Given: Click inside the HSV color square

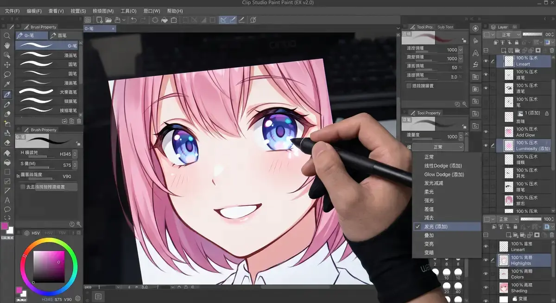Looking at the screenshot, I should coord(49,266).
